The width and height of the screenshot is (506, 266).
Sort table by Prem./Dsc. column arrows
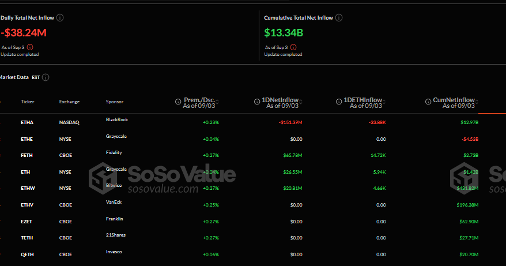[x=217, y=102]
